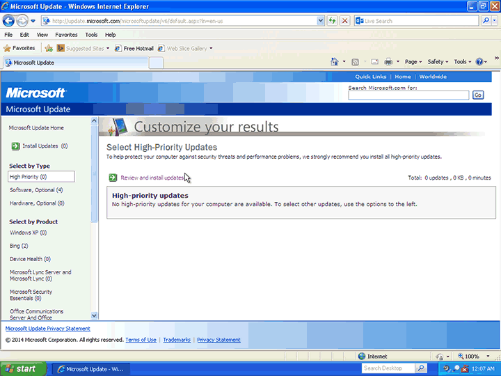501x376 pixels.
Task: Click the Refresh page icon
Action: tap(333, 21)
